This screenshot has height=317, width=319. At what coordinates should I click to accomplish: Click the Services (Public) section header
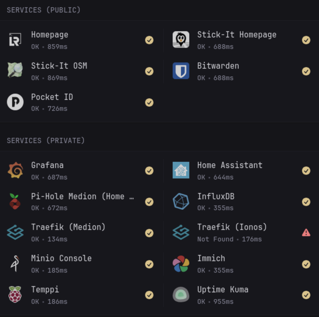pyautogui.click(x=44, y=10)
